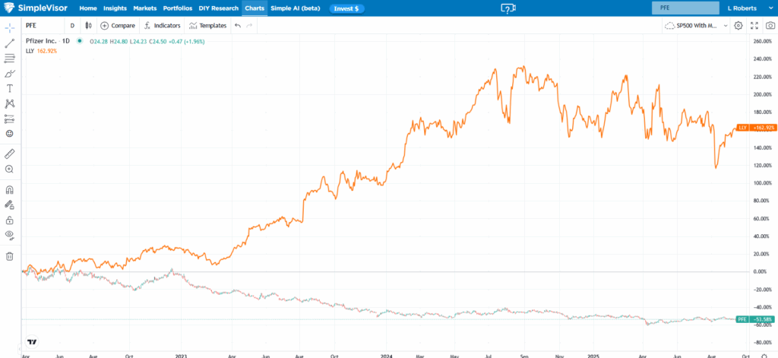Toggle lock all drawing tools
Viewport: 778px width, 358px height.
click(10, 220)
